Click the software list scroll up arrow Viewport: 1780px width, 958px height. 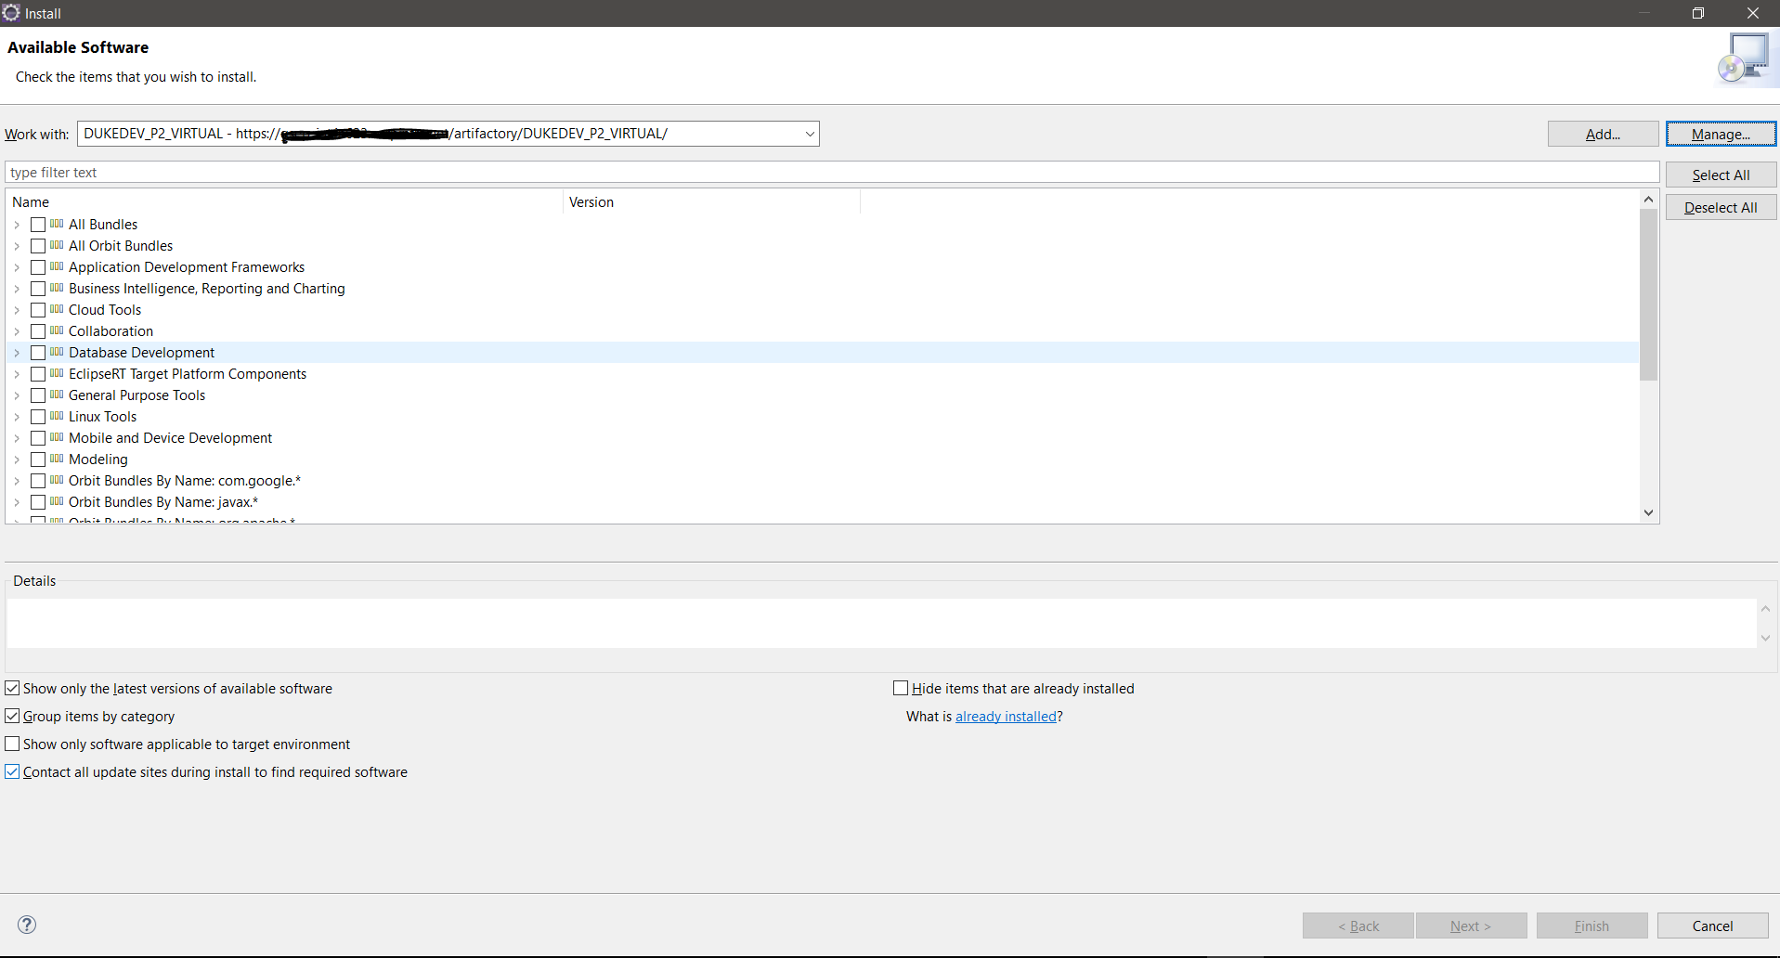(x=1648, y=200)
